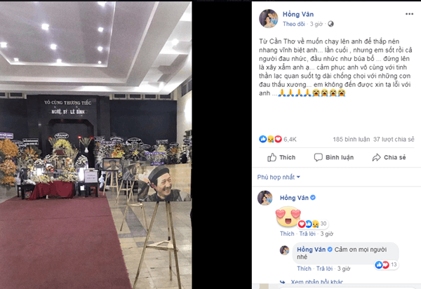This screenshot has width=421, height=289.
Task: View the 37 lượt chia sẻ shares
Action: click(x=394, y=140)
